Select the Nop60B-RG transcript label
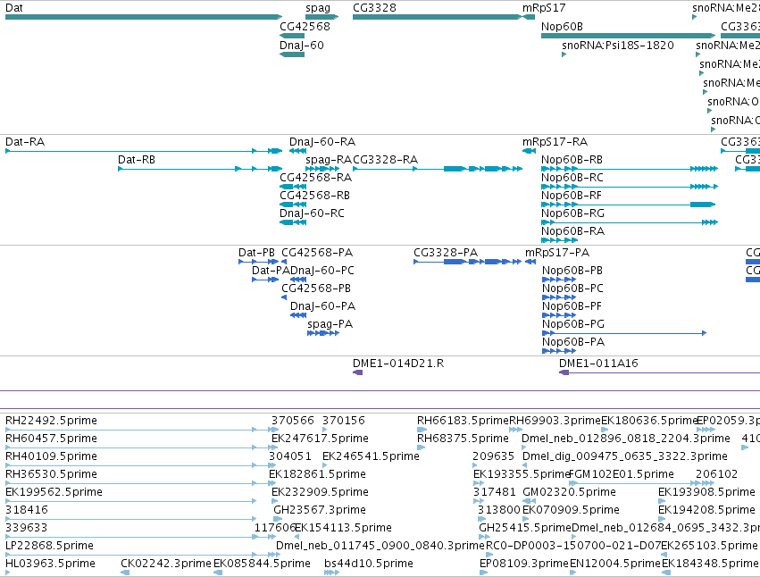The width and height of the screenshot is (760, 577). [572, 213]
